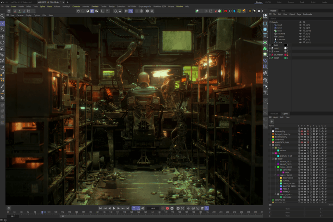Select the Move tool in left toolbar
This screenshot has height=222, width=333.
3,36
